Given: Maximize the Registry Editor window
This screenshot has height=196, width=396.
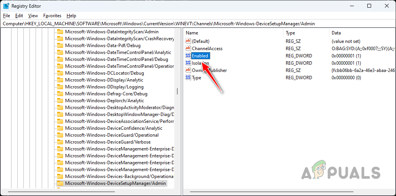Looking at the screenshot, I should click(x=369, y=6).
